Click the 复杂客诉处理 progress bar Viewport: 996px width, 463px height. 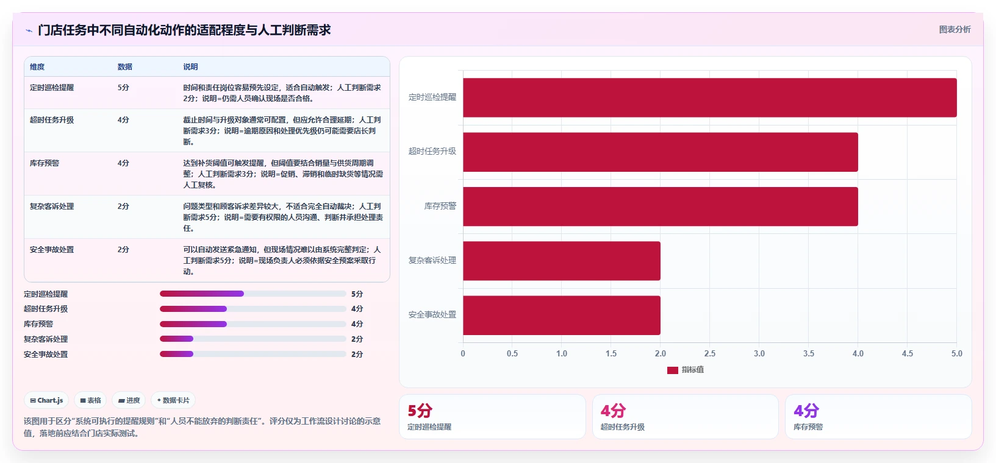coord(253,339)
